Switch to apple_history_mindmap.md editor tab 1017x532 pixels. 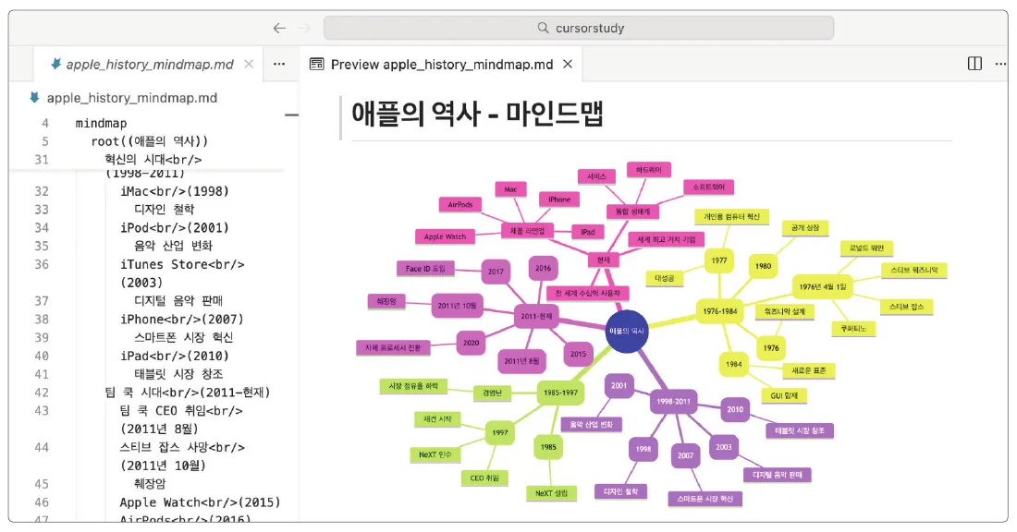coord(149,64)
